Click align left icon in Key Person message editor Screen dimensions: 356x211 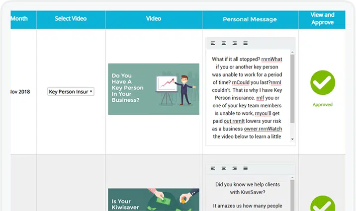pos(212,43)
